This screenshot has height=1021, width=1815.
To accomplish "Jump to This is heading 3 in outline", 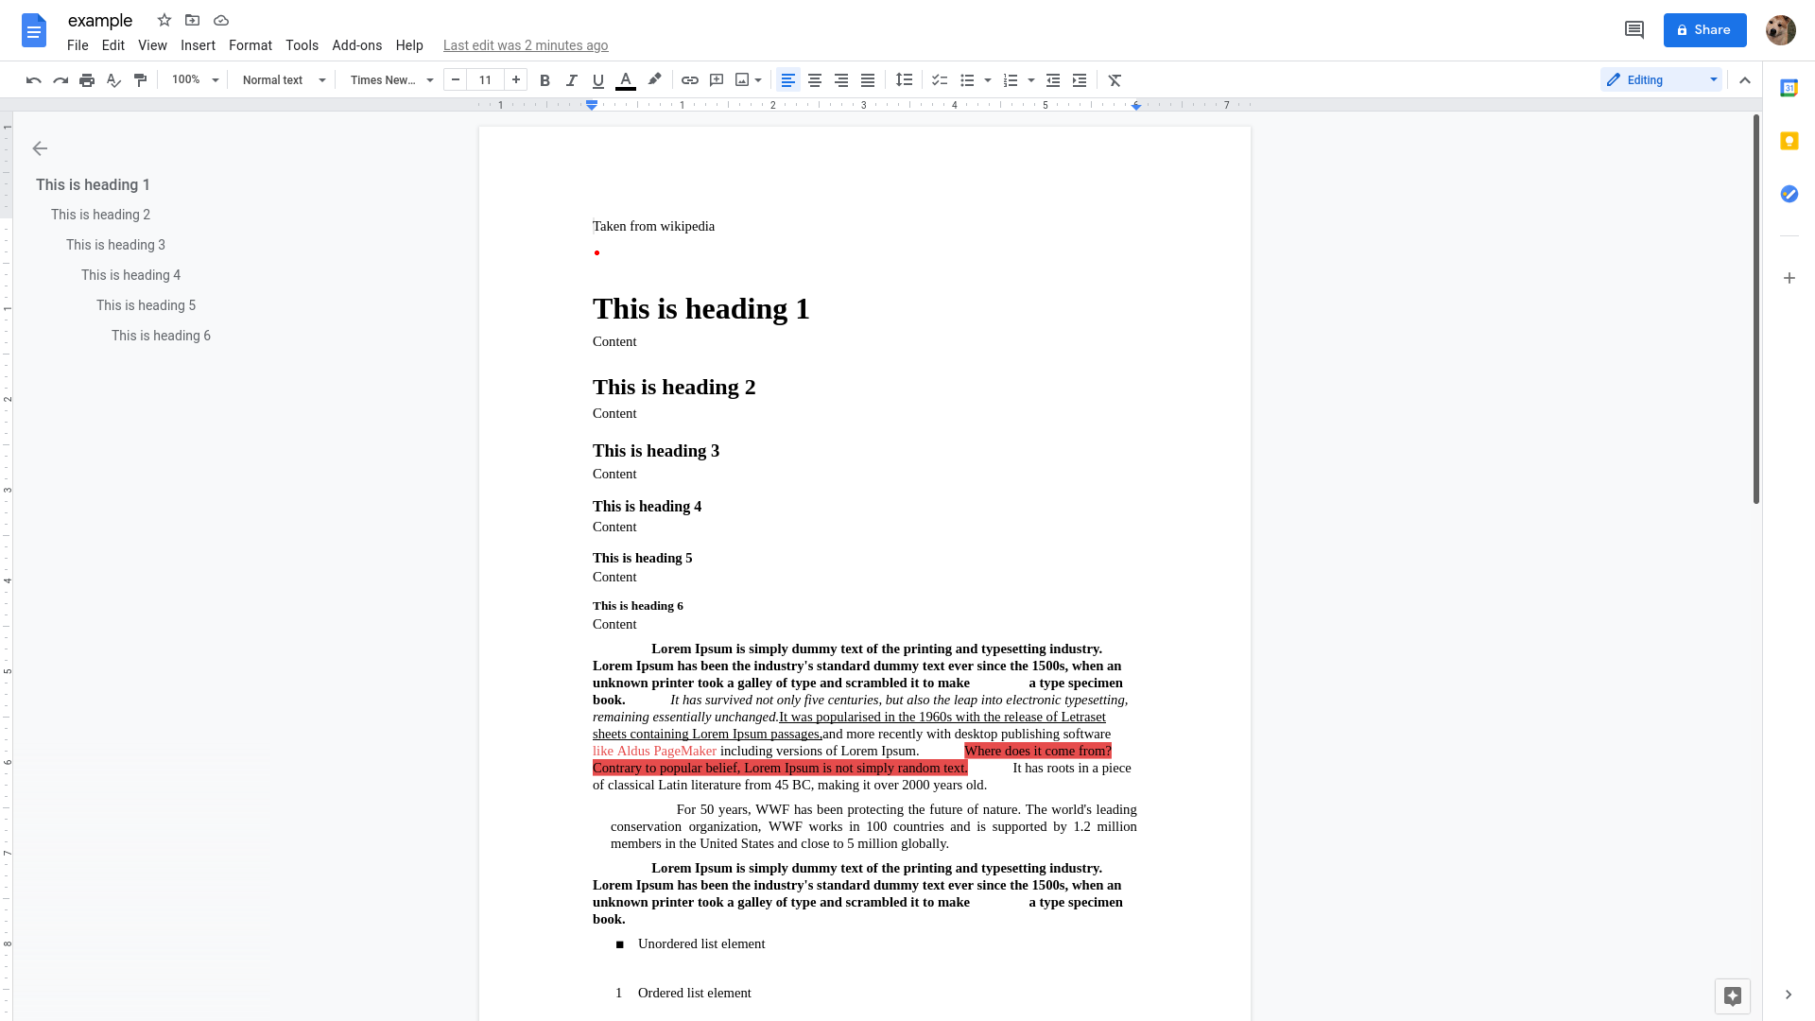I will click(115, 245).
